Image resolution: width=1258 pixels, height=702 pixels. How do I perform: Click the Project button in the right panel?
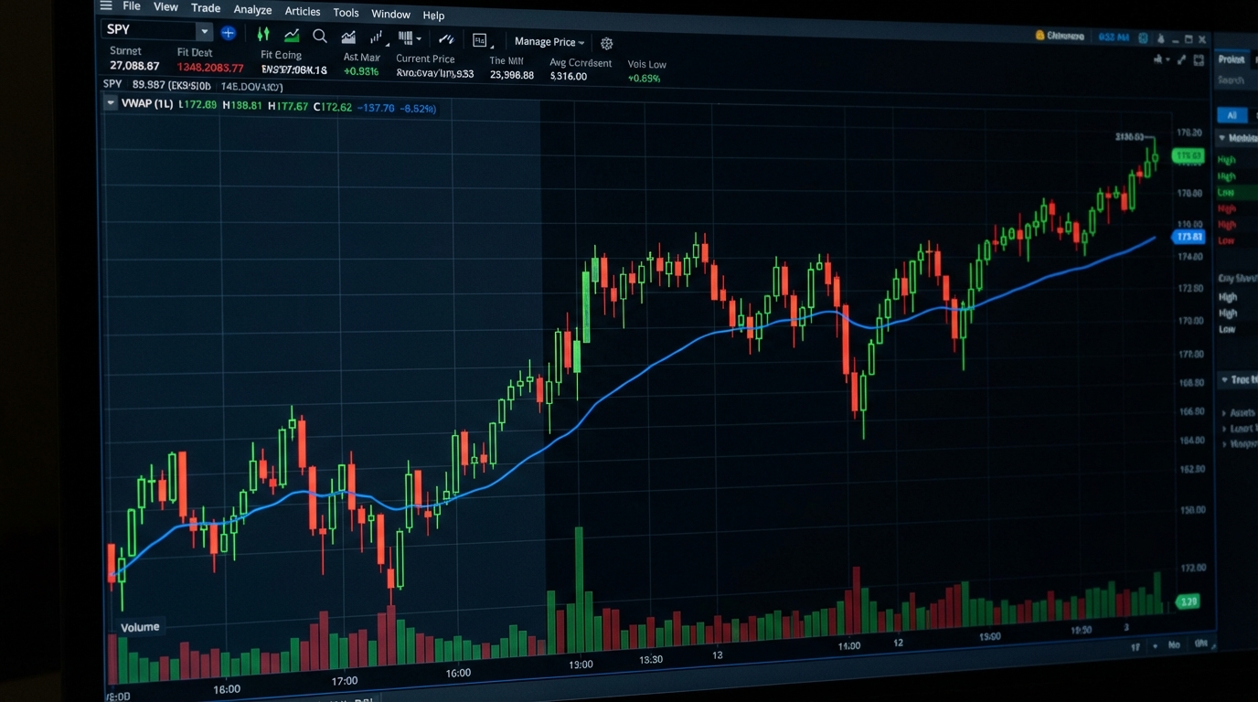click(1233, 58)
